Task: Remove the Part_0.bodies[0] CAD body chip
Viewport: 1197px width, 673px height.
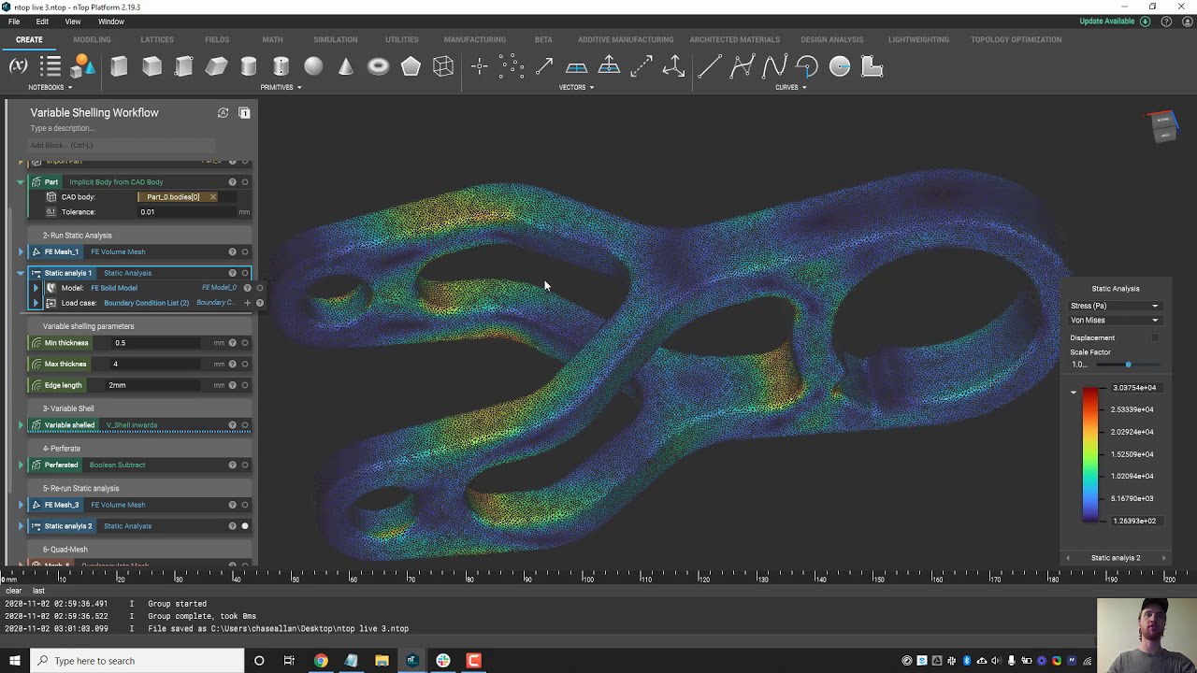Action: pos(212,197)
